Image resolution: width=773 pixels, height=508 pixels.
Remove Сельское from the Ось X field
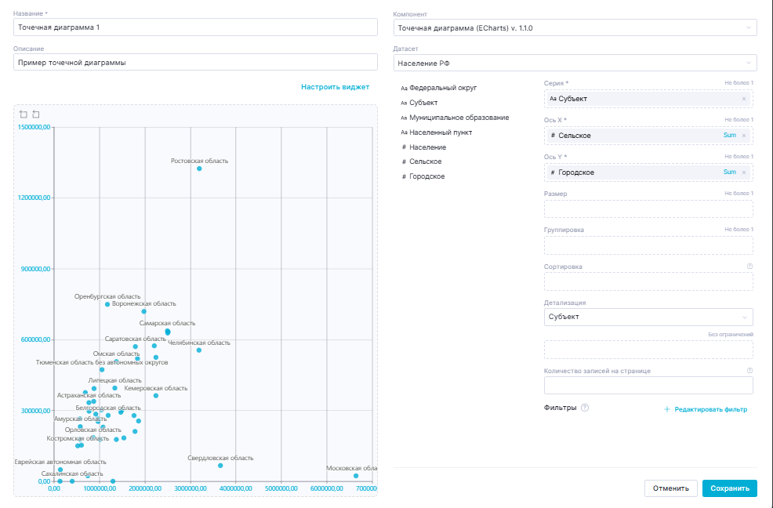[x=743, y=136]
